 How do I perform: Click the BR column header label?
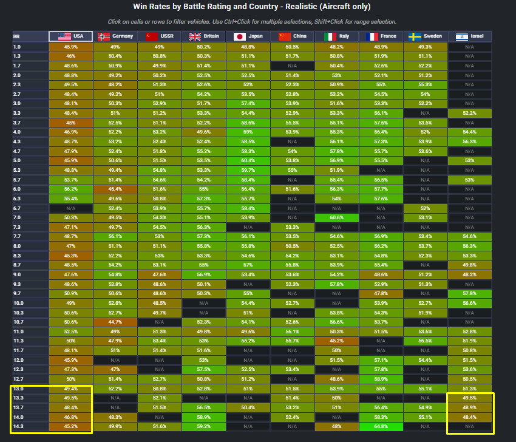point(16,36)
